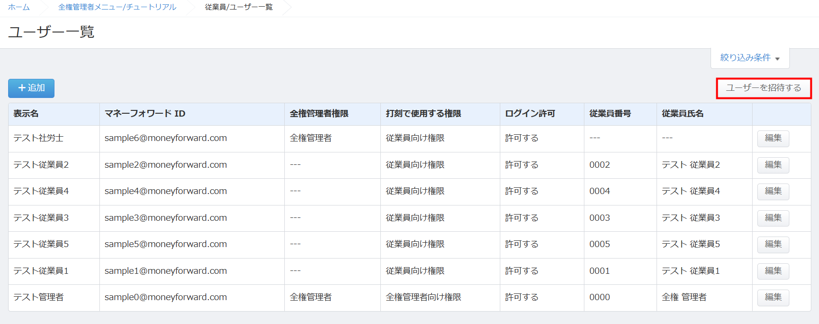Screen dimensions: 819x324
Task: Edit user テスト従業員5
Action: [x=773, y=244]
